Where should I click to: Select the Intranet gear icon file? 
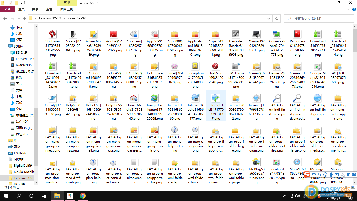coord(257,107)
